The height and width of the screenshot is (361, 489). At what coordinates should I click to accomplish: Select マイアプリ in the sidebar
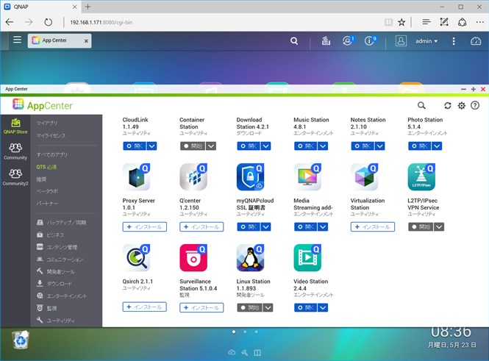point(47,123)
